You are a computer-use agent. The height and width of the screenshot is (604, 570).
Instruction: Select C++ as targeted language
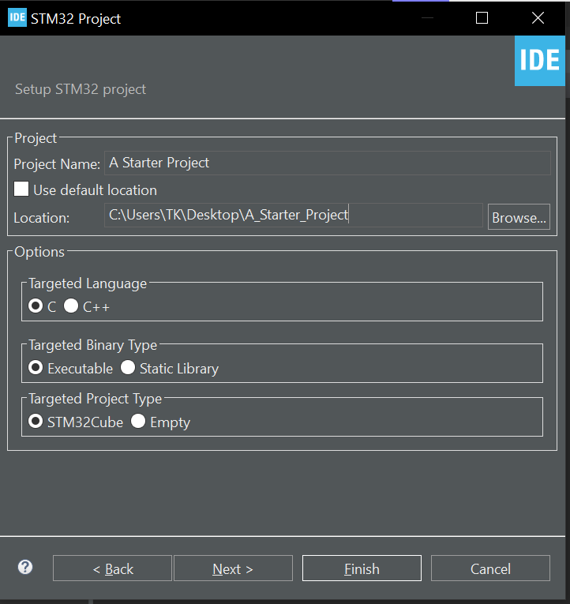(71, 306)
